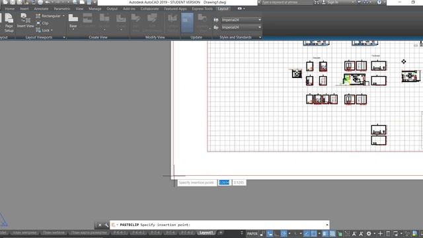Open the Express Tools tab
Screen dimensions: 423x238
(x=202, y=9)
